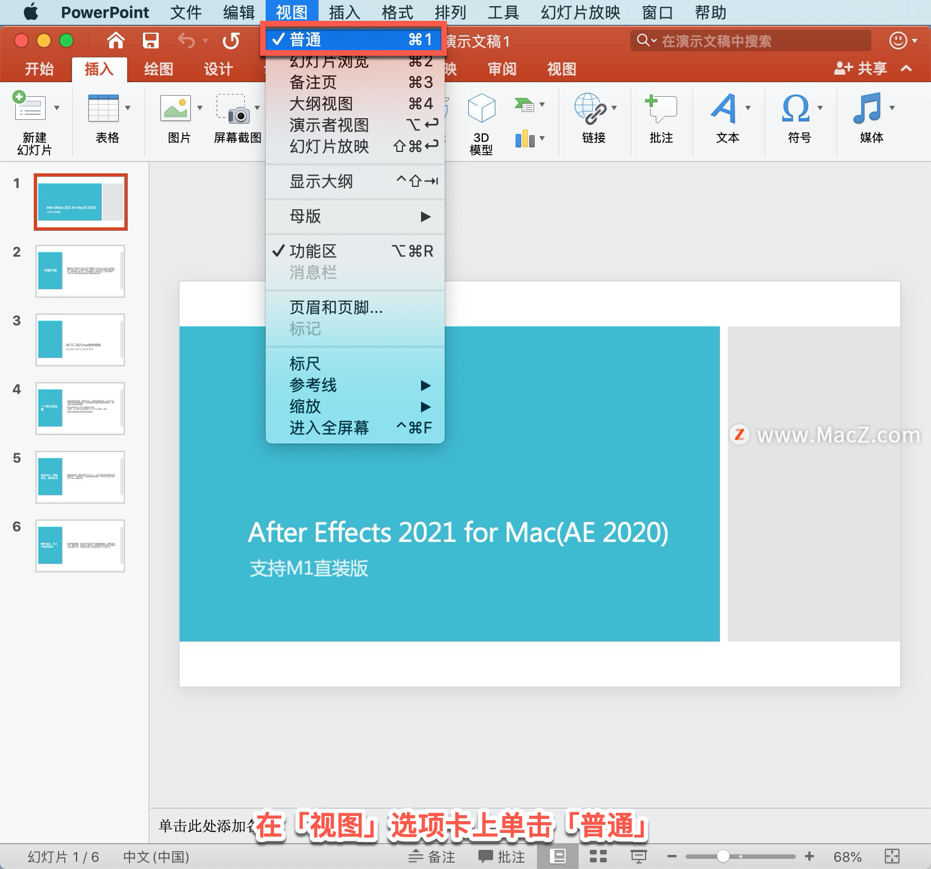The width and height of the screenshot is (931, 869).
Task: Click the Symbol omega icon
Action: [x=796, y=108]
